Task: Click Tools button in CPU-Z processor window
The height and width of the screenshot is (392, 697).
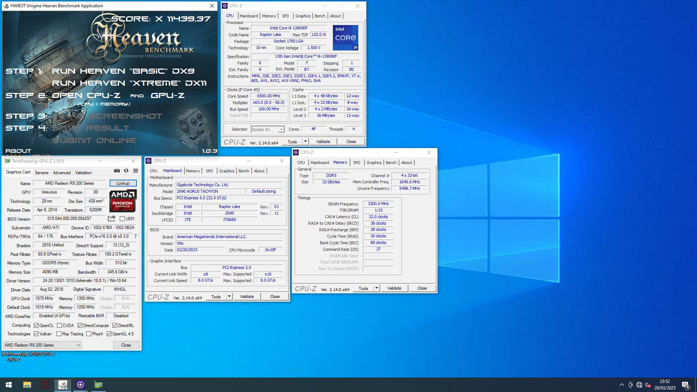Action: tap(292, 142)
